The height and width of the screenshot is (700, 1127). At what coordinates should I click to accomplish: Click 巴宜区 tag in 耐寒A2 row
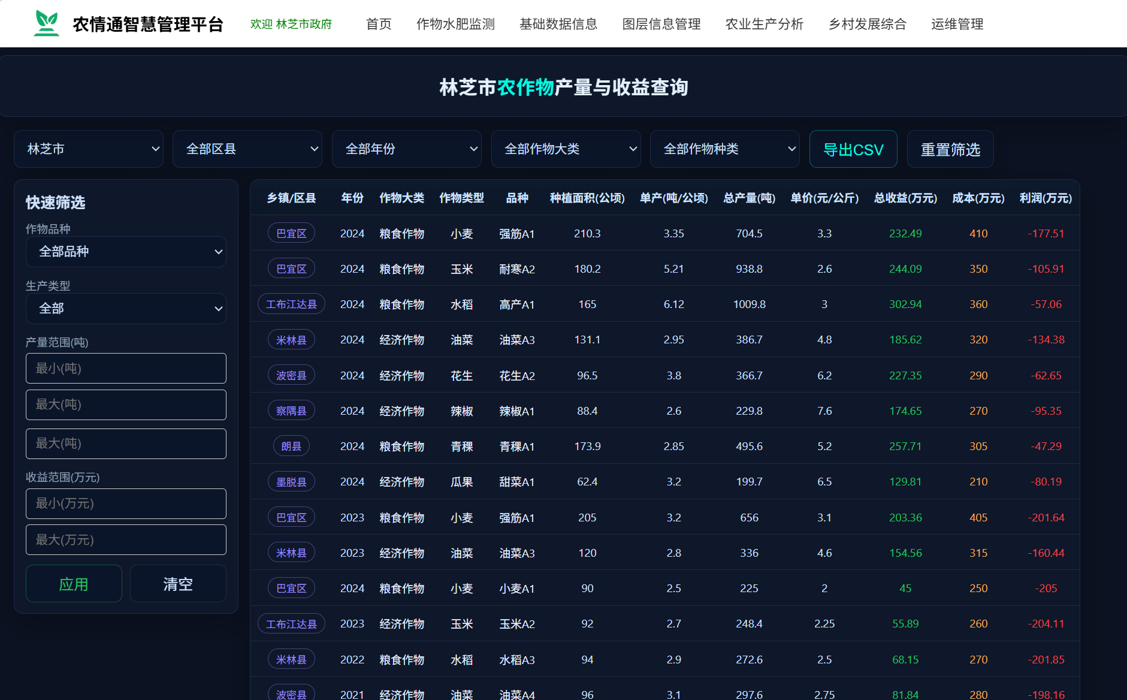tap(291, 268)
